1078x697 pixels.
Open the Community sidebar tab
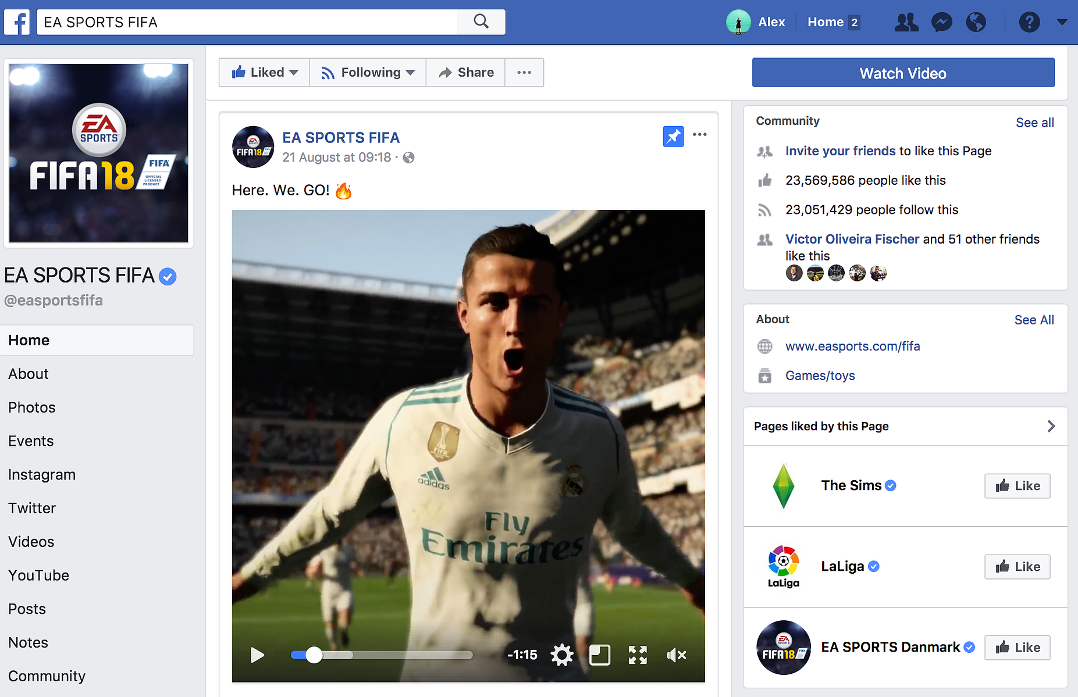pyautogui.click(x=47, y=677)
